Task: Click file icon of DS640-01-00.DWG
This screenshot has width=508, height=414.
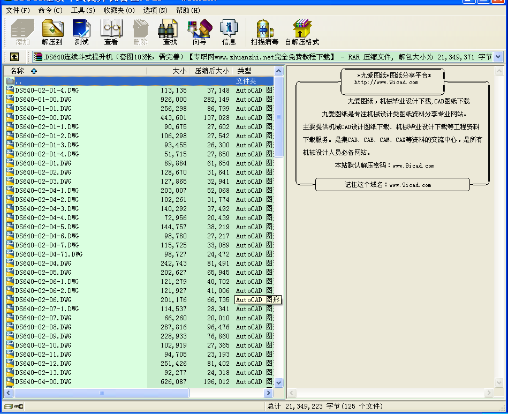Action: [x=10, y=100]
